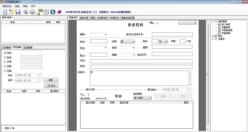Open the 系统 menu
Screen dimensions: 248x132
click(17, 6)
